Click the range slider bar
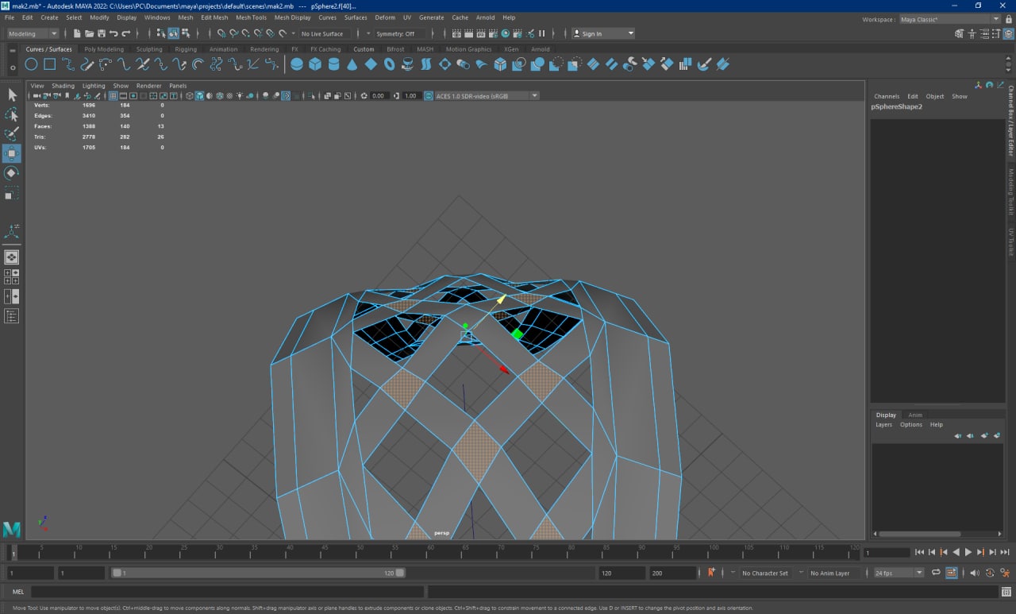Viewport: 1016px width, 614px height. tap(258, 573)
